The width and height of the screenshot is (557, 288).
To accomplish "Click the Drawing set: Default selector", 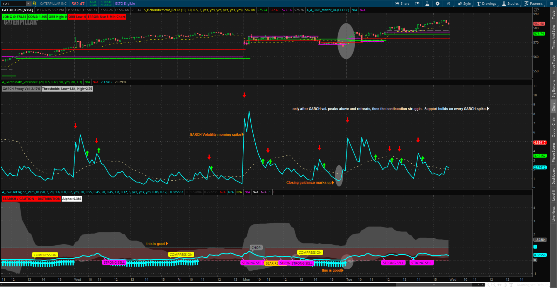I will pos(532,285).
